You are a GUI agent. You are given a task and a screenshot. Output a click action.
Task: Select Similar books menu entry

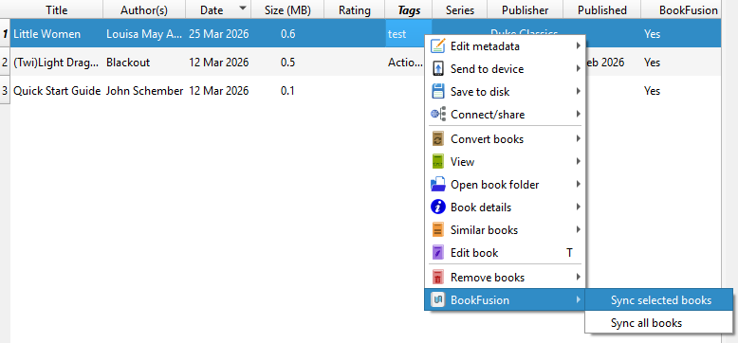[505, 229]
